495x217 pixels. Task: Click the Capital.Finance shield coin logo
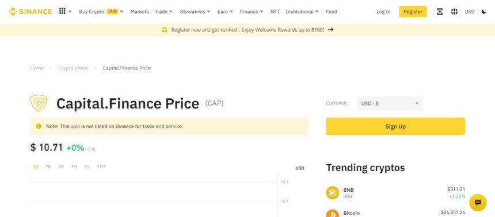click(39, 103)
